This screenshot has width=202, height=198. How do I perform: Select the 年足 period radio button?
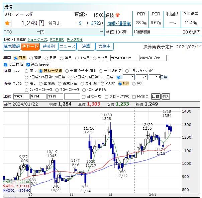(x=62, y=58)
